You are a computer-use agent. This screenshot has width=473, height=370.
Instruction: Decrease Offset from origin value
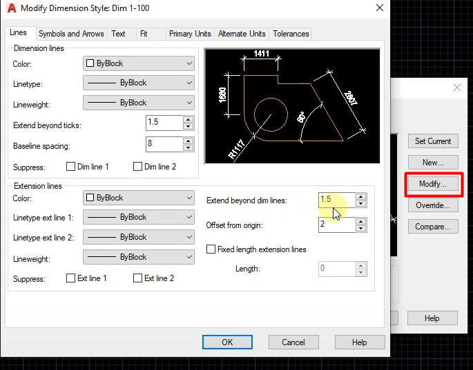point(360,229)
